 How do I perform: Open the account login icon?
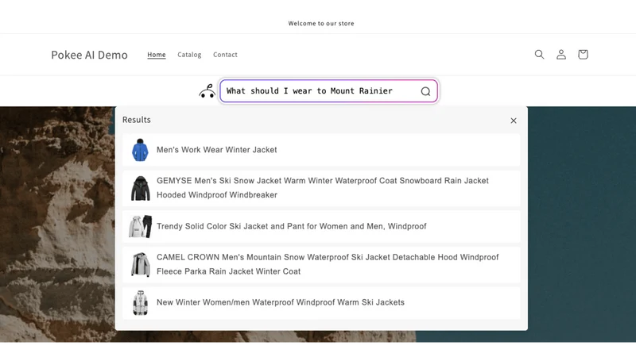pyautogui.click(x=561, y=54)
